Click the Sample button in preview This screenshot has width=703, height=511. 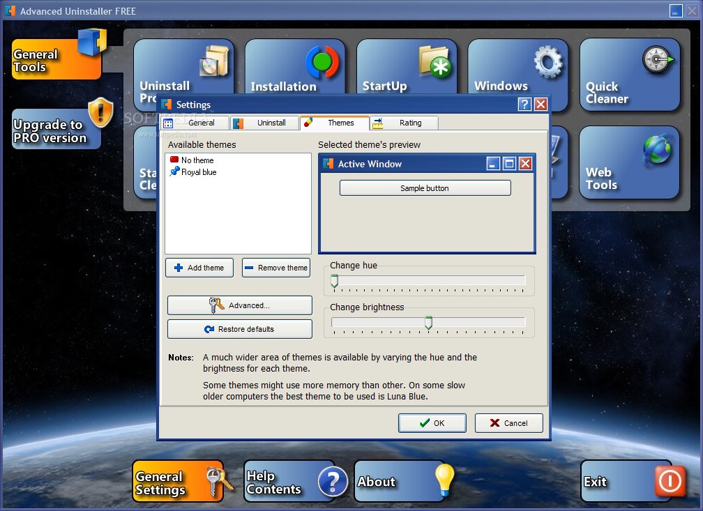click(x=425, y=188)
